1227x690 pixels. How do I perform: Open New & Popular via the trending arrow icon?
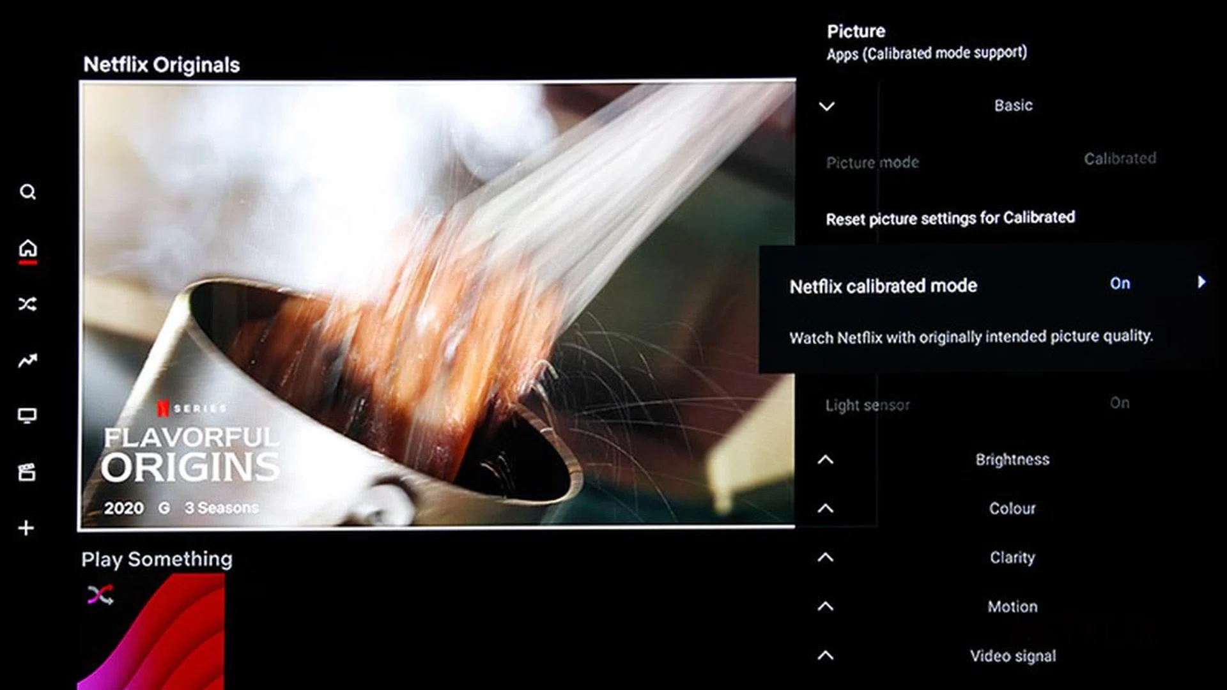27,360
